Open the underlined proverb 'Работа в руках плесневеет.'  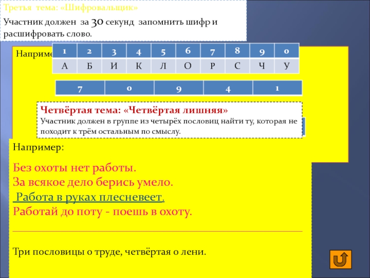89,197
